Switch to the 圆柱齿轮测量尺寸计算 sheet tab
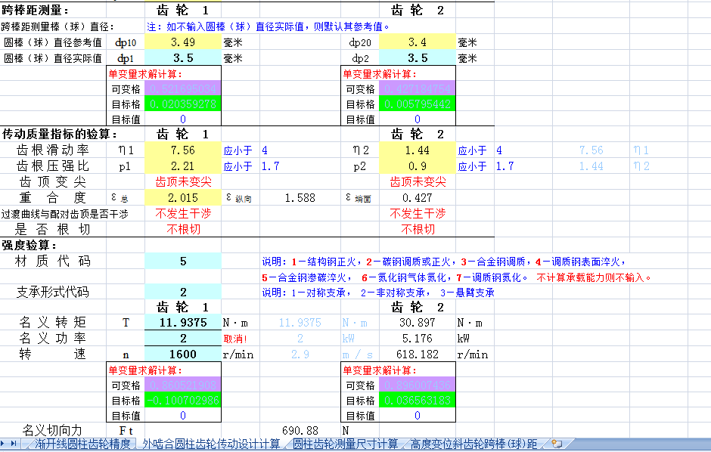The image size is (711, 452). tap(345, 444)
